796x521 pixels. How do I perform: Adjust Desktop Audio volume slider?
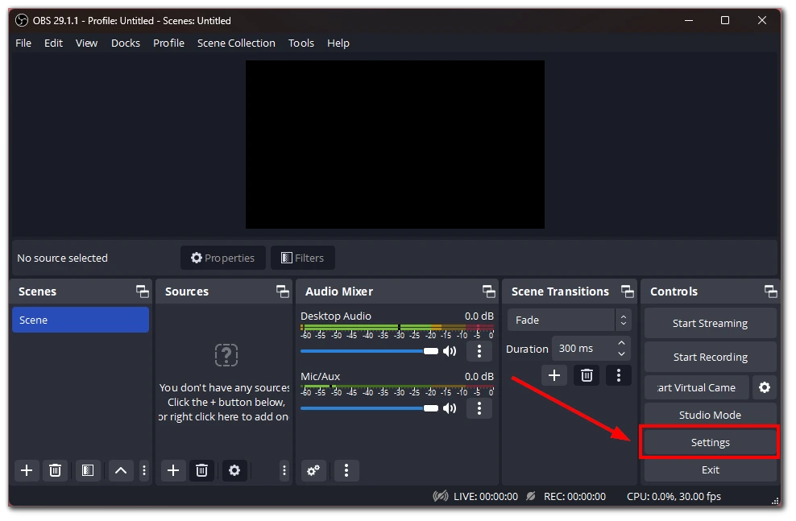tap(369, 351)
